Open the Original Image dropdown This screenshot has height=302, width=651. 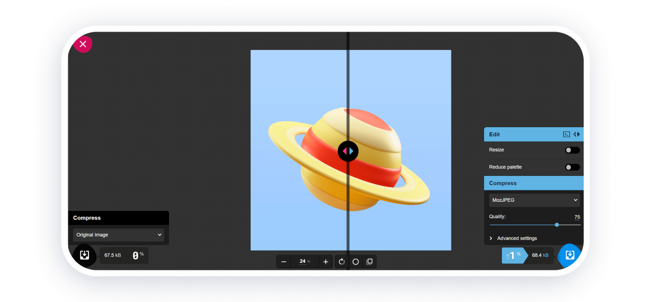119,235
